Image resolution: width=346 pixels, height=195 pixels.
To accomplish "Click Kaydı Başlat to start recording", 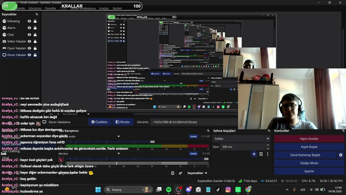I will (309, 147).
